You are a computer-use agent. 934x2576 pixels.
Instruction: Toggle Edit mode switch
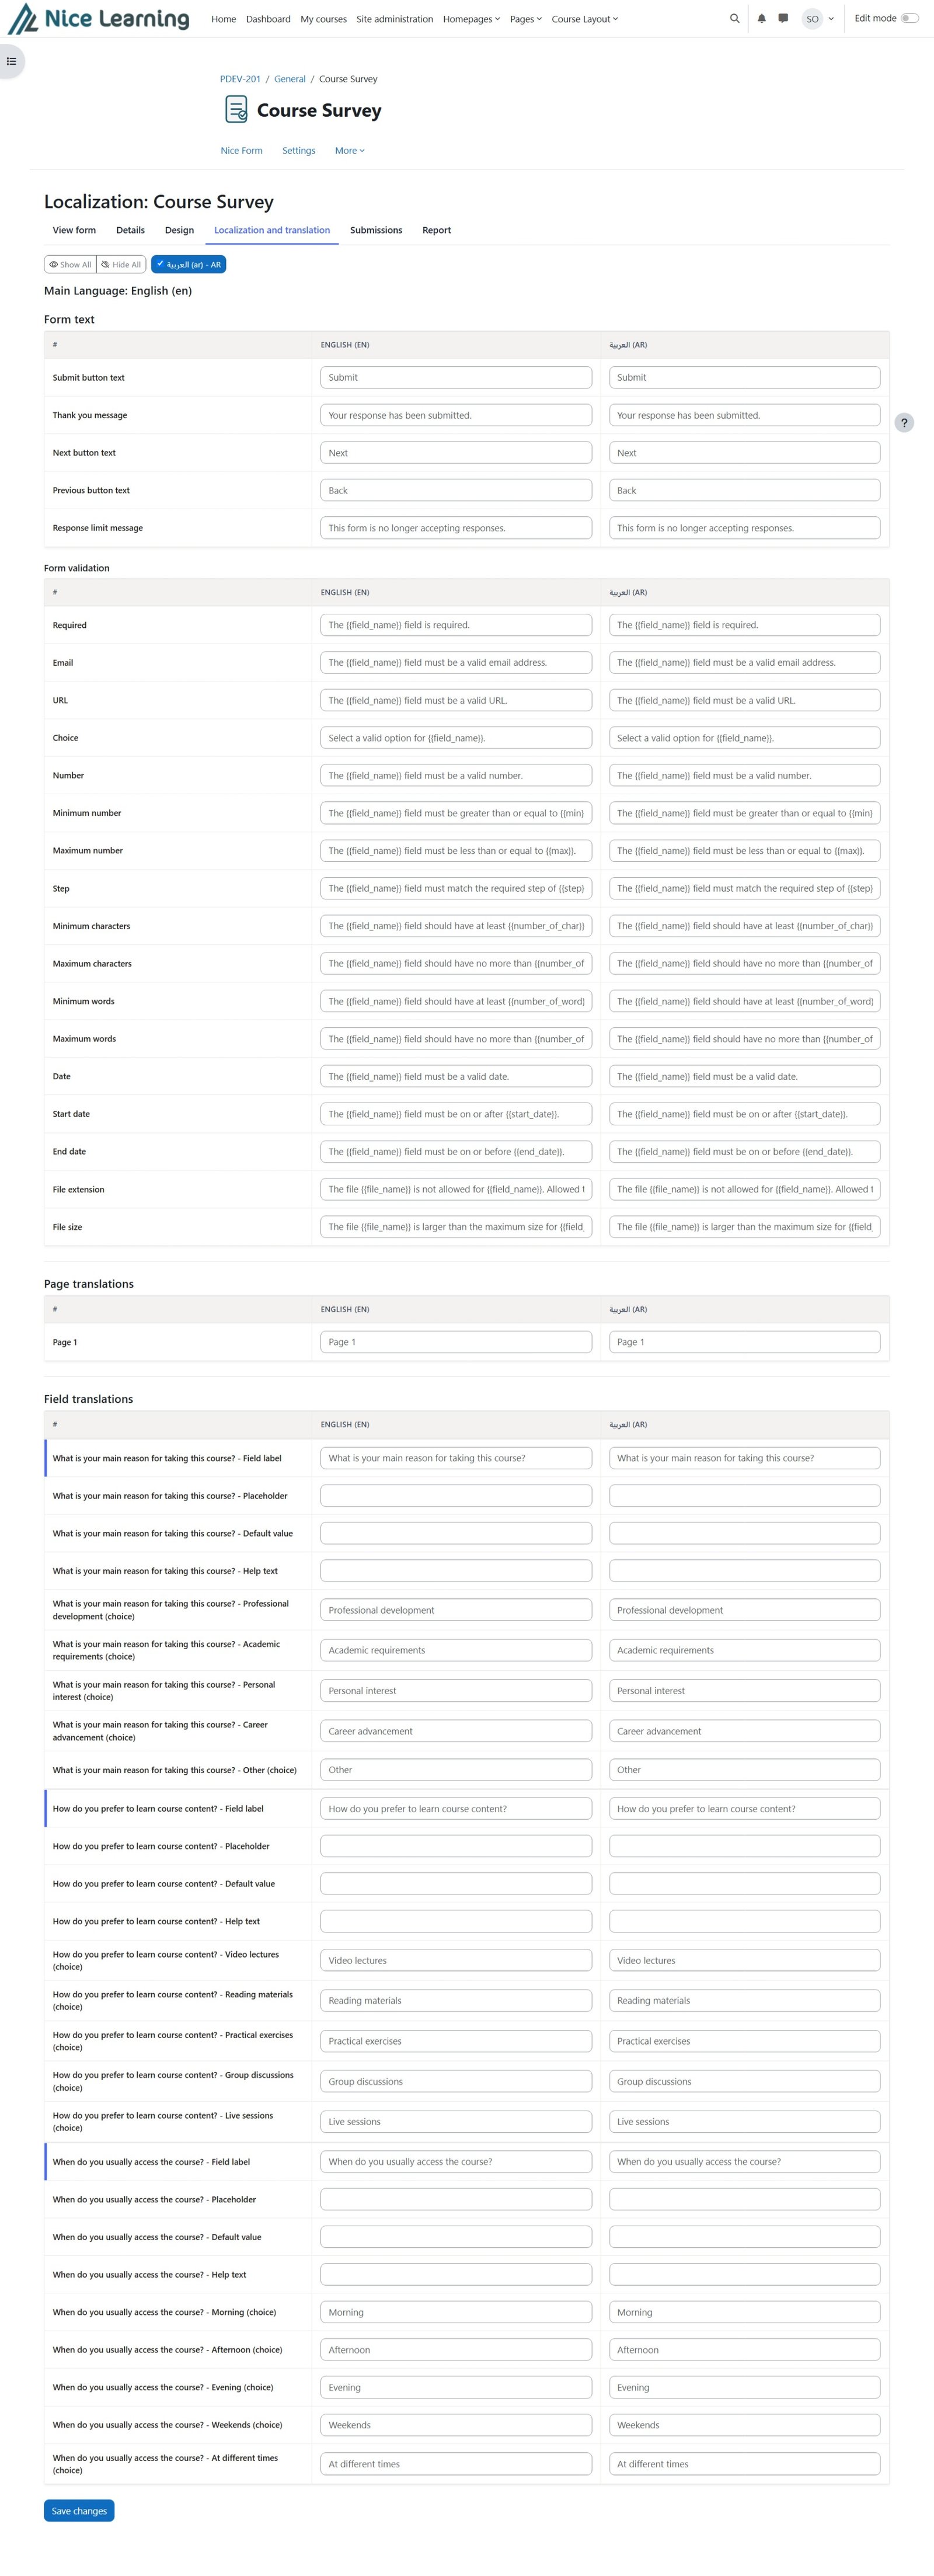coord(909,18)
